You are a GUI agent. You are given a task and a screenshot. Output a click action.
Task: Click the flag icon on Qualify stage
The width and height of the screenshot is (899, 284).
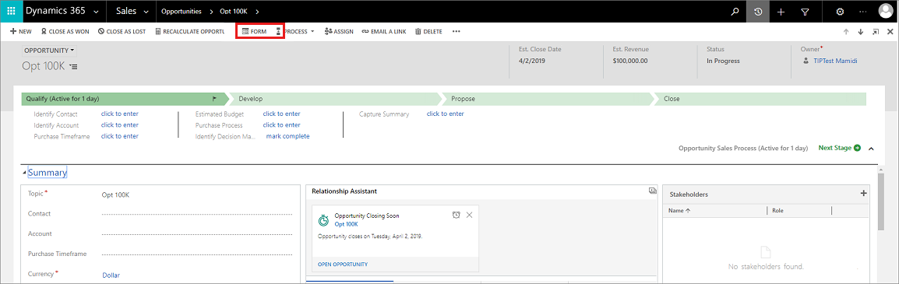pyautogui.click(x=214, y=99)
